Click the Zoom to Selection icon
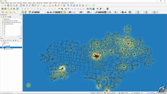Image resolution: width=167 pixels, height=94 pixels. pos(35,5)
